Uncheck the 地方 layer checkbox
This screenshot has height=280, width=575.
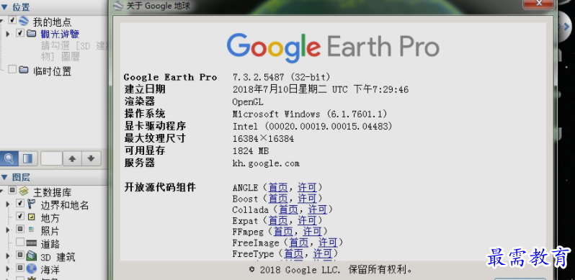[x=20, y=216]
